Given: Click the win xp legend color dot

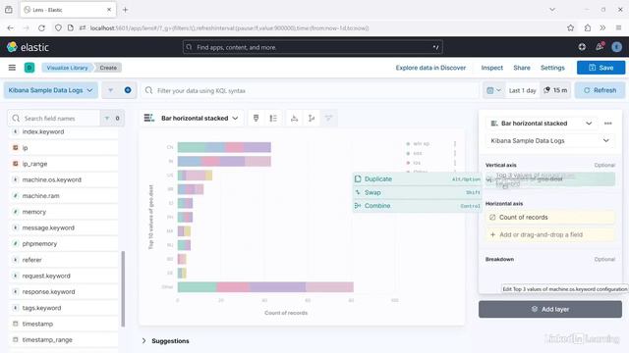Looking at the screenshot, I should pos(408,144).
